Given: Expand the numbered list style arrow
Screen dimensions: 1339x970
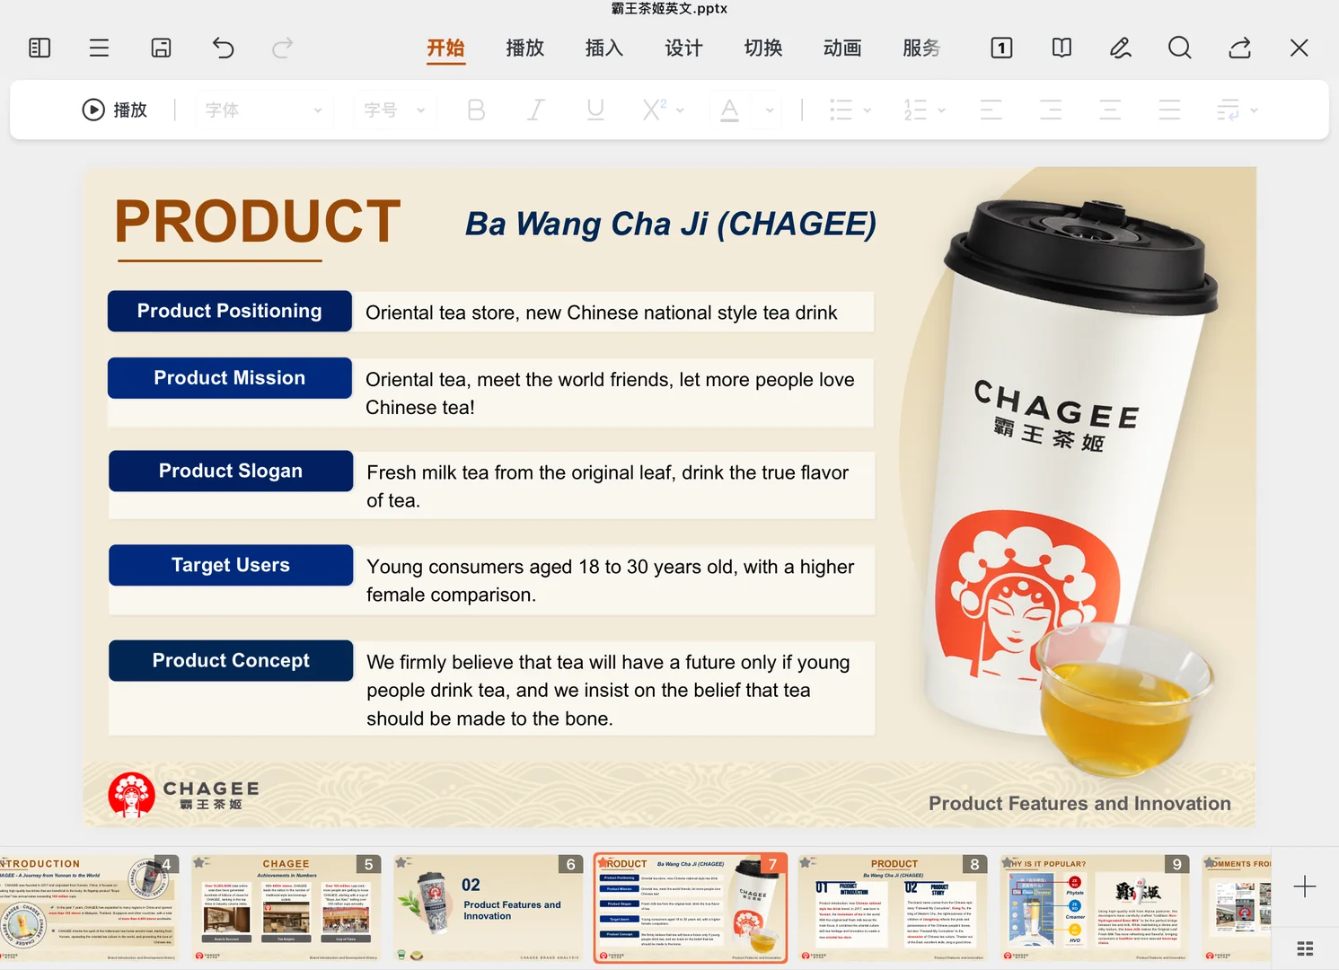Looking at the screenshot, I should point(941,110).
